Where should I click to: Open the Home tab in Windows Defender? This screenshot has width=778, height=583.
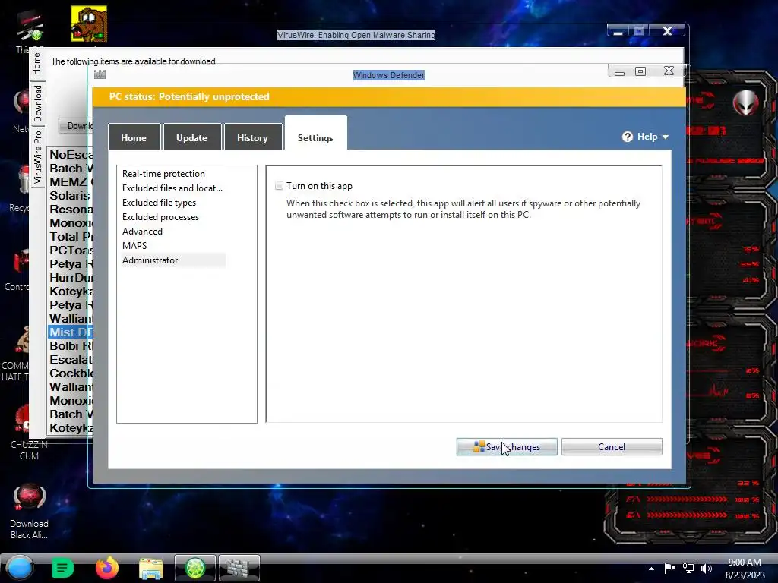(134, 137)
